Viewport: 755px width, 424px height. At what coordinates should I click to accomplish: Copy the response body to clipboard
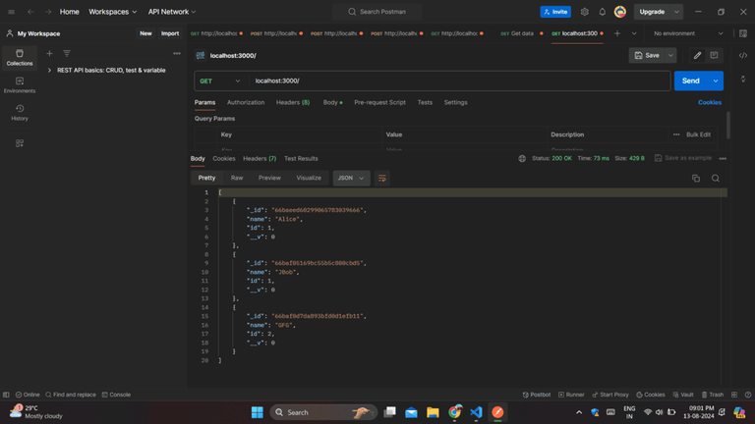(696, 178)
